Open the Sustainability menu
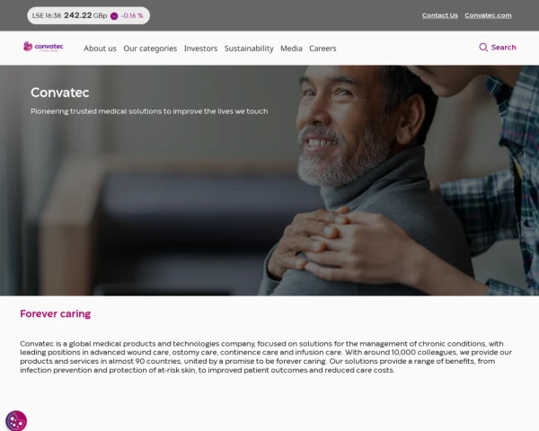Image resolution: width=539 pixels, height=431 pixels. click(249, 48)
